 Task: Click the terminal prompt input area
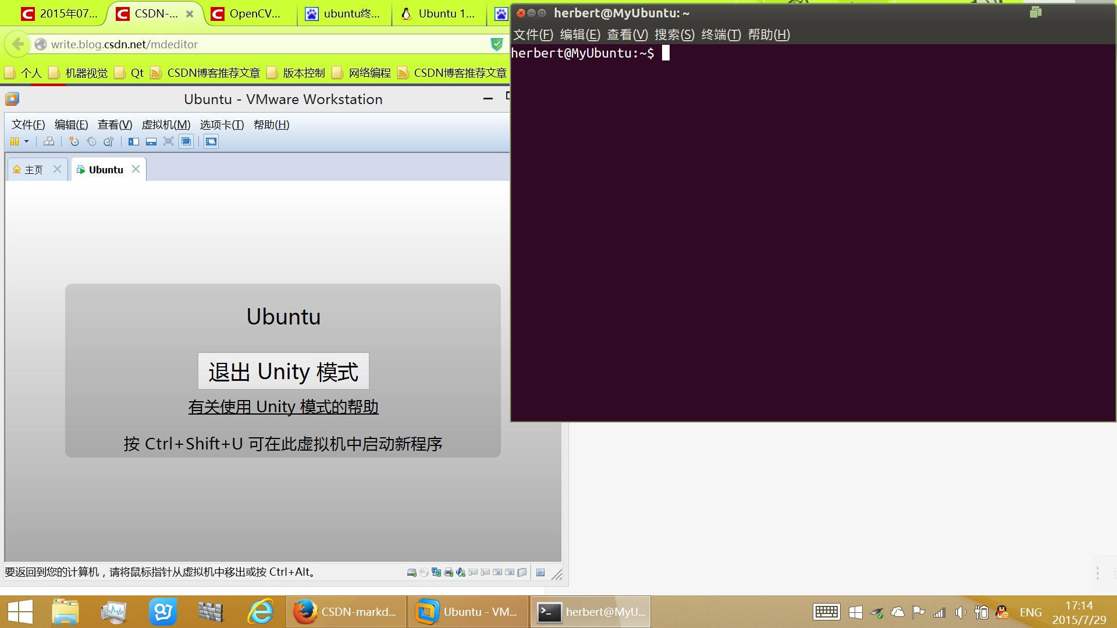(666, 53)
